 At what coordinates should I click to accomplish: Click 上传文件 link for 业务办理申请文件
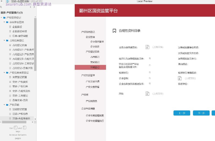pyautogui.click(x=158, y=47)
